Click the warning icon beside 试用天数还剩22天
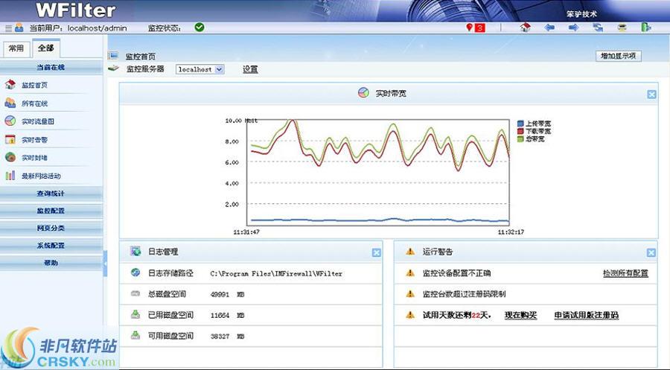The image size is (670, 370). (410, 315)
